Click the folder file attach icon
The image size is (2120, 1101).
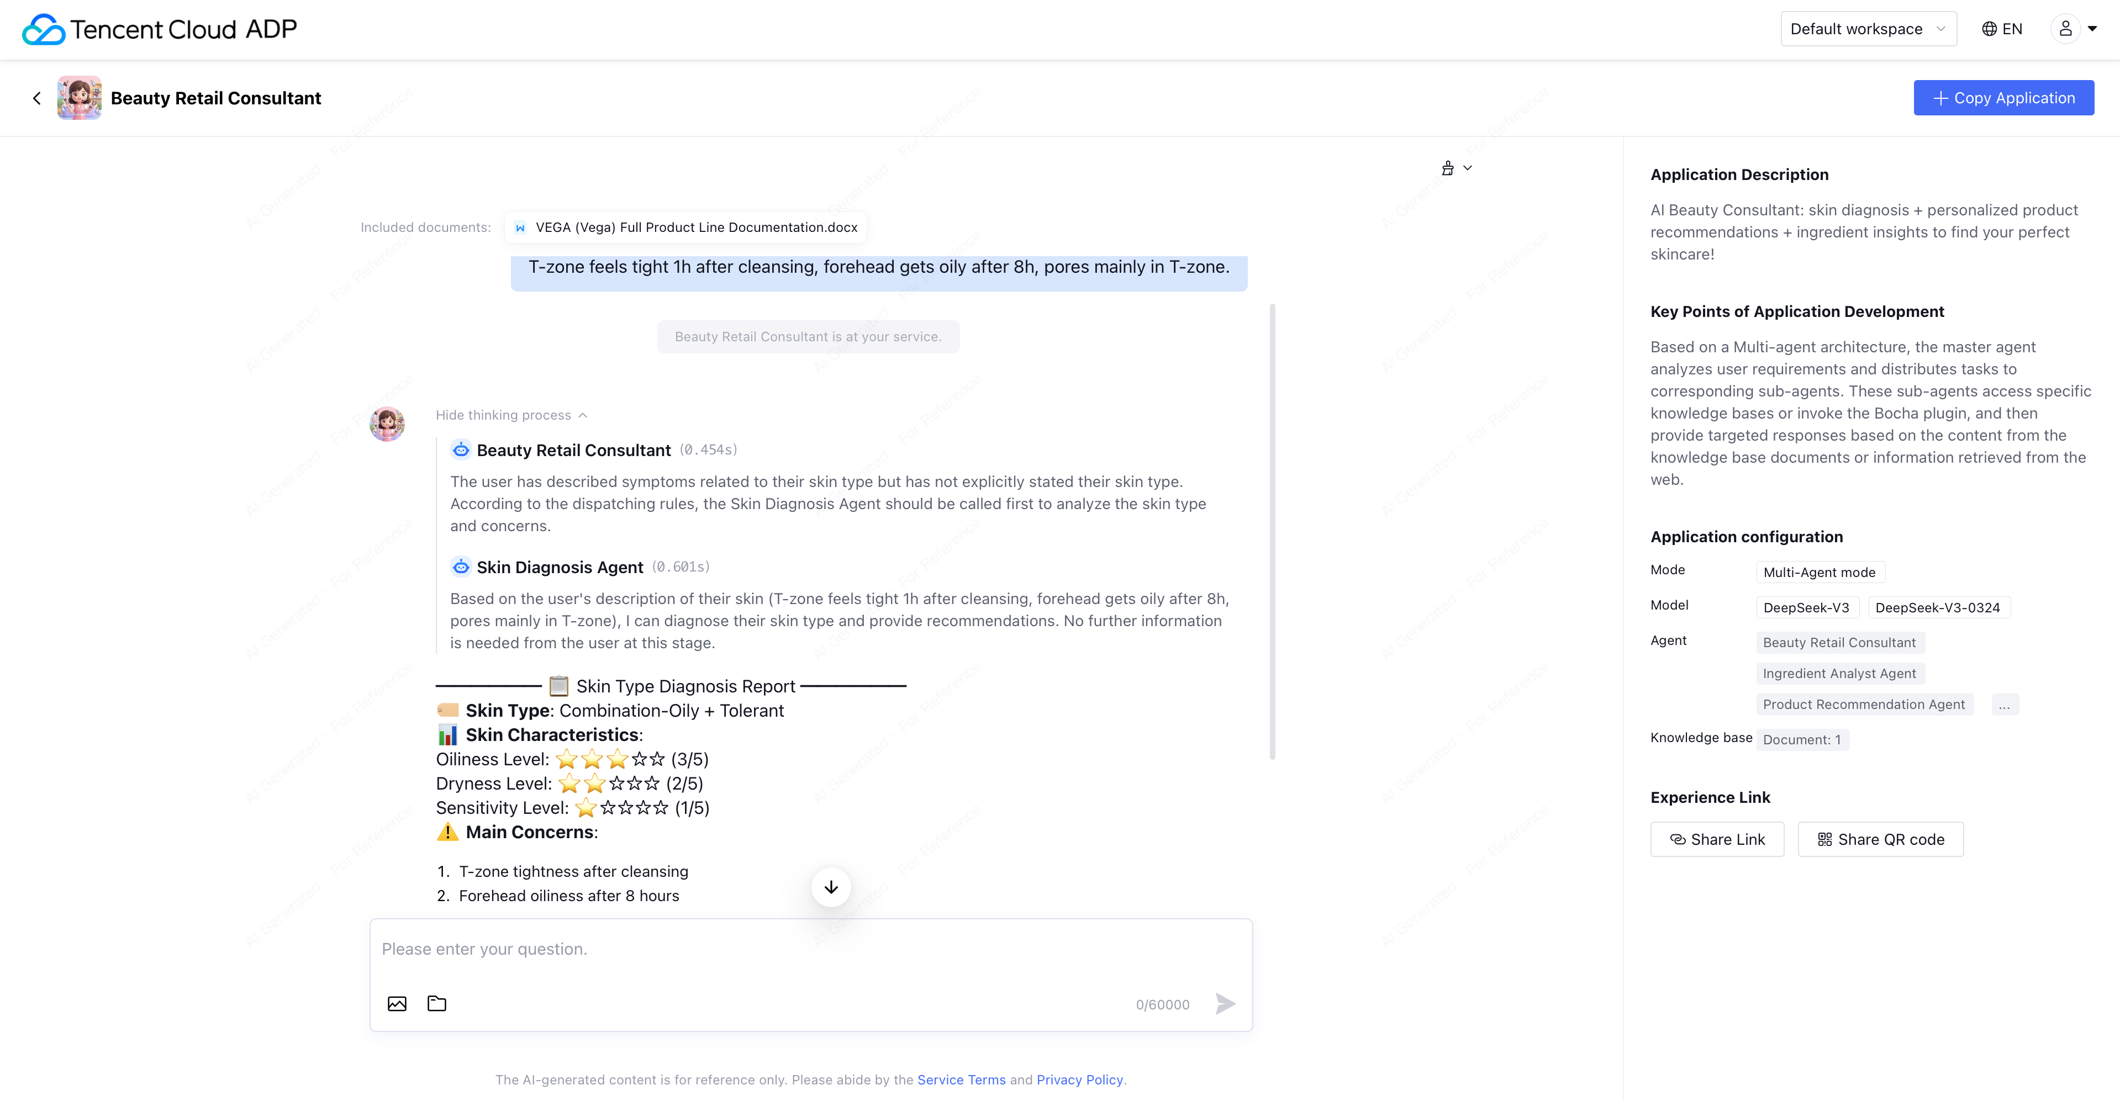pyautogui.click(x=437, y=1003)
